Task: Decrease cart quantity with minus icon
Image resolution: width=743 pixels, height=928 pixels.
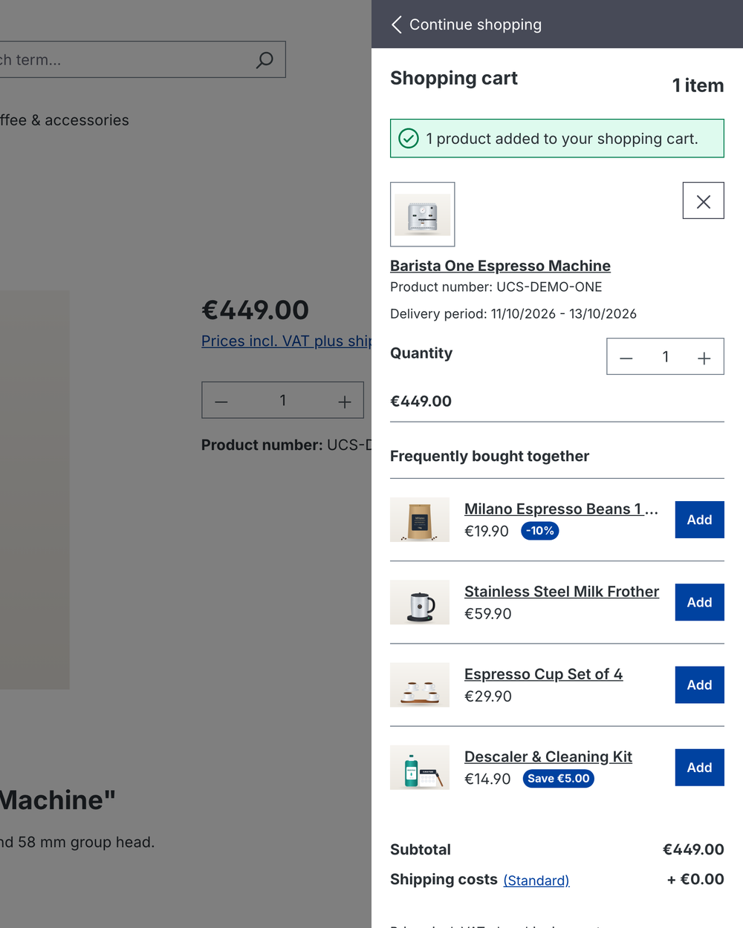Action: pos(626,357)
